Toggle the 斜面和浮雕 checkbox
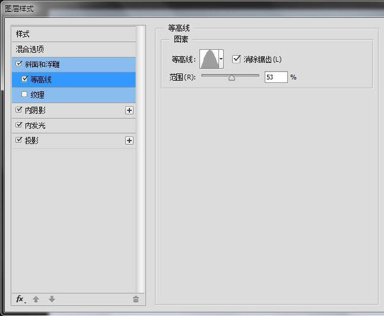 point(18,64)
